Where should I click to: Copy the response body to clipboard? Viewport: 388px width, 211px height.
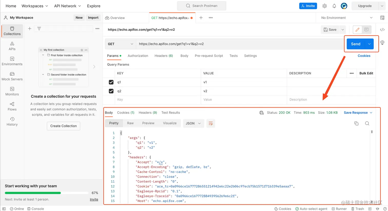pyautogui.click(x=356, y=123)
